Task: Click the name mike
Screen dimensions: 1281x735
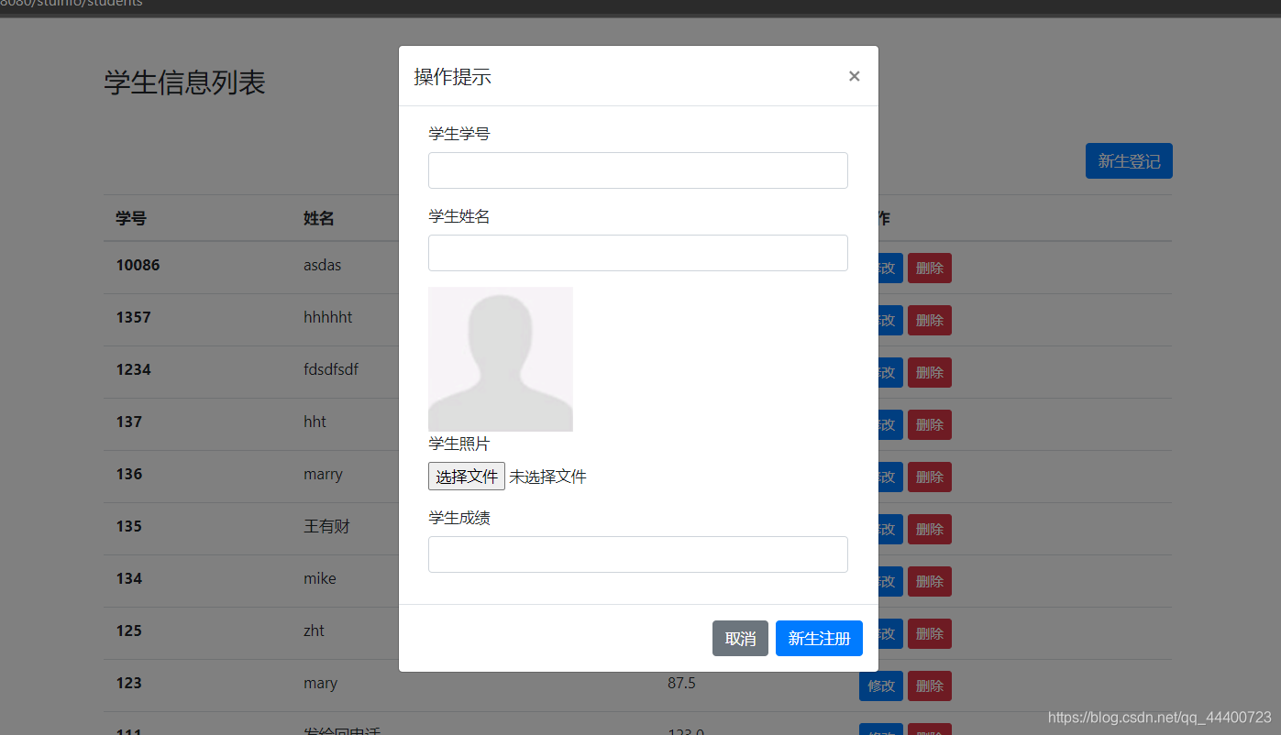Action: [x=319, y=578]
